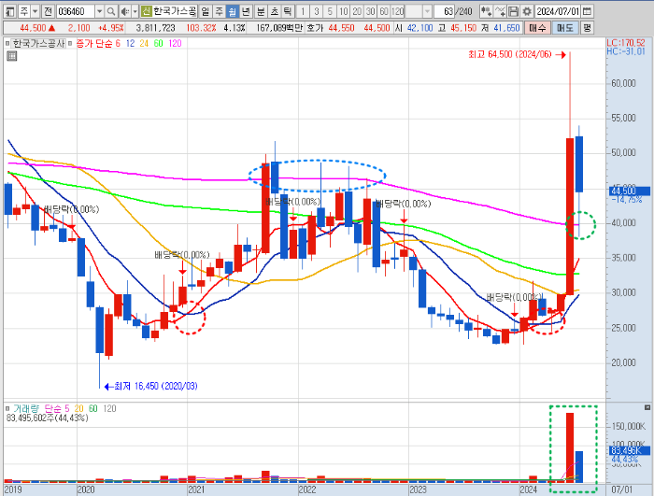Screen dimensions: 654x496
Task: Click the green 신 badge icon
Action: pos(146,11)
